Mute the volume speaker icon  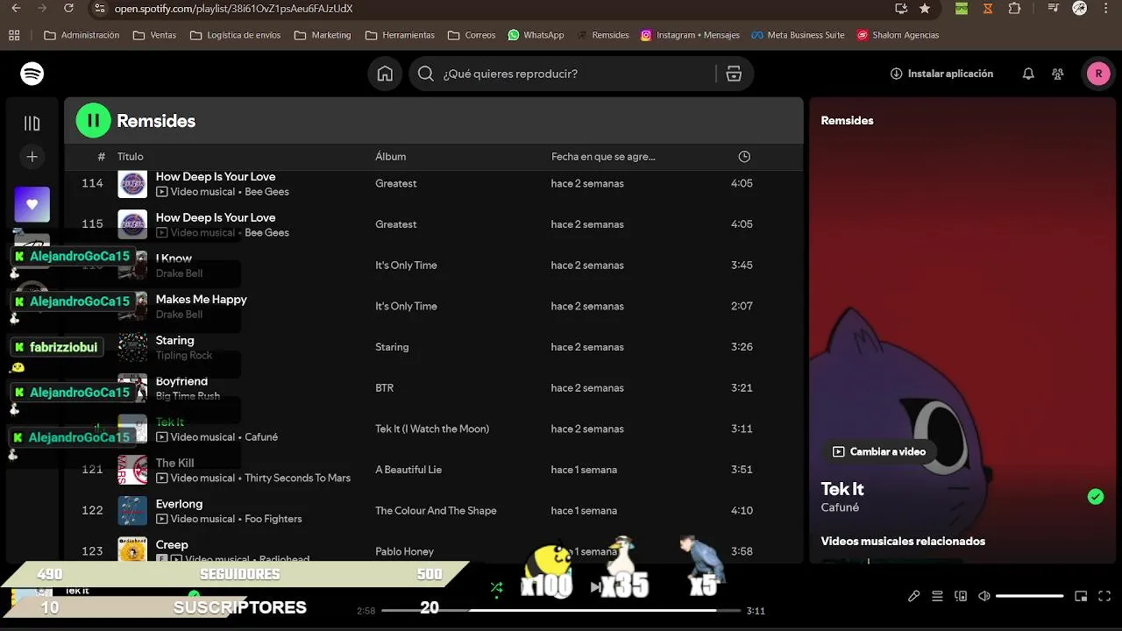tap(984, 596)
